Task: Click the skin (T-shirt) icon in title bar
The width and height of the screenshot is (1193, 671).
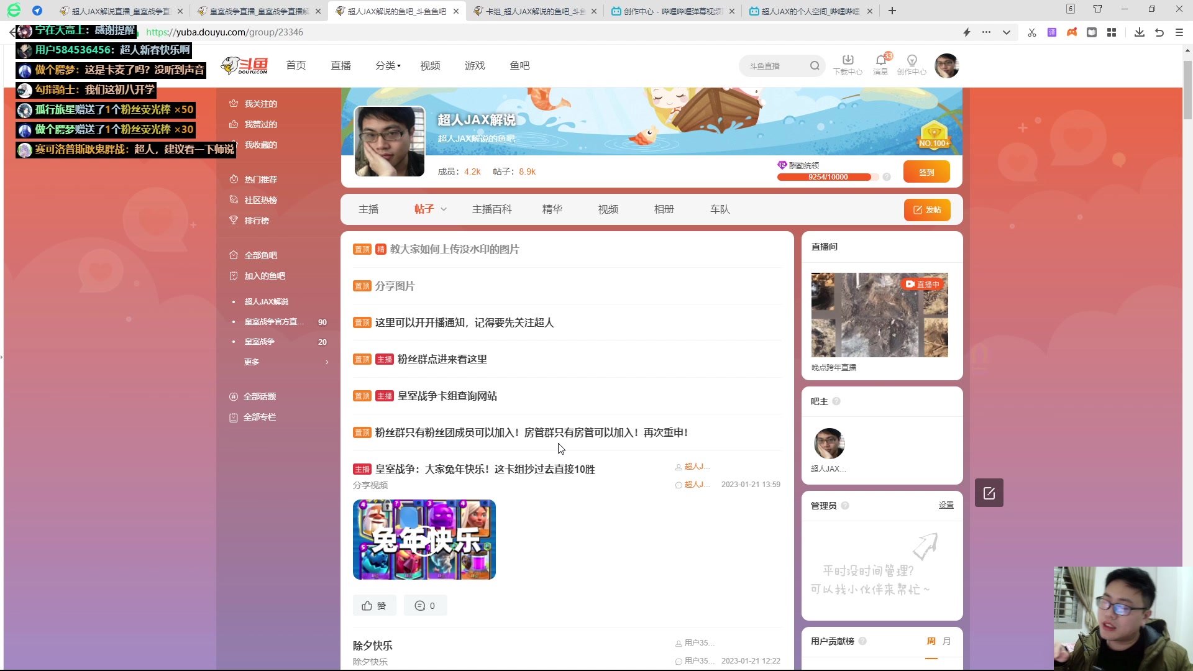Action: tap(1097, 9)
